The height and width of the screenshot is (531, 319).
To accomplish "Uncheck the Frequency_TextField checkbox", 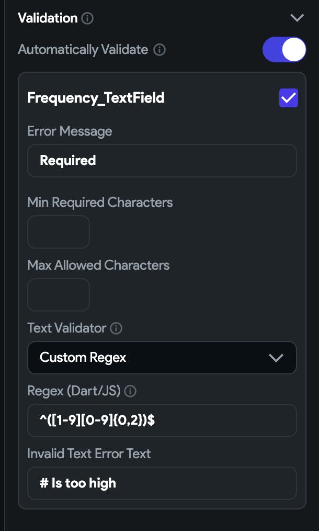I will coord(289,98).
